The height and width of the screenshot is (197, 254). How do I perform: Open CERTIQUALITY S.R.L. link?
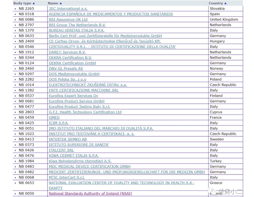(112, 47)
